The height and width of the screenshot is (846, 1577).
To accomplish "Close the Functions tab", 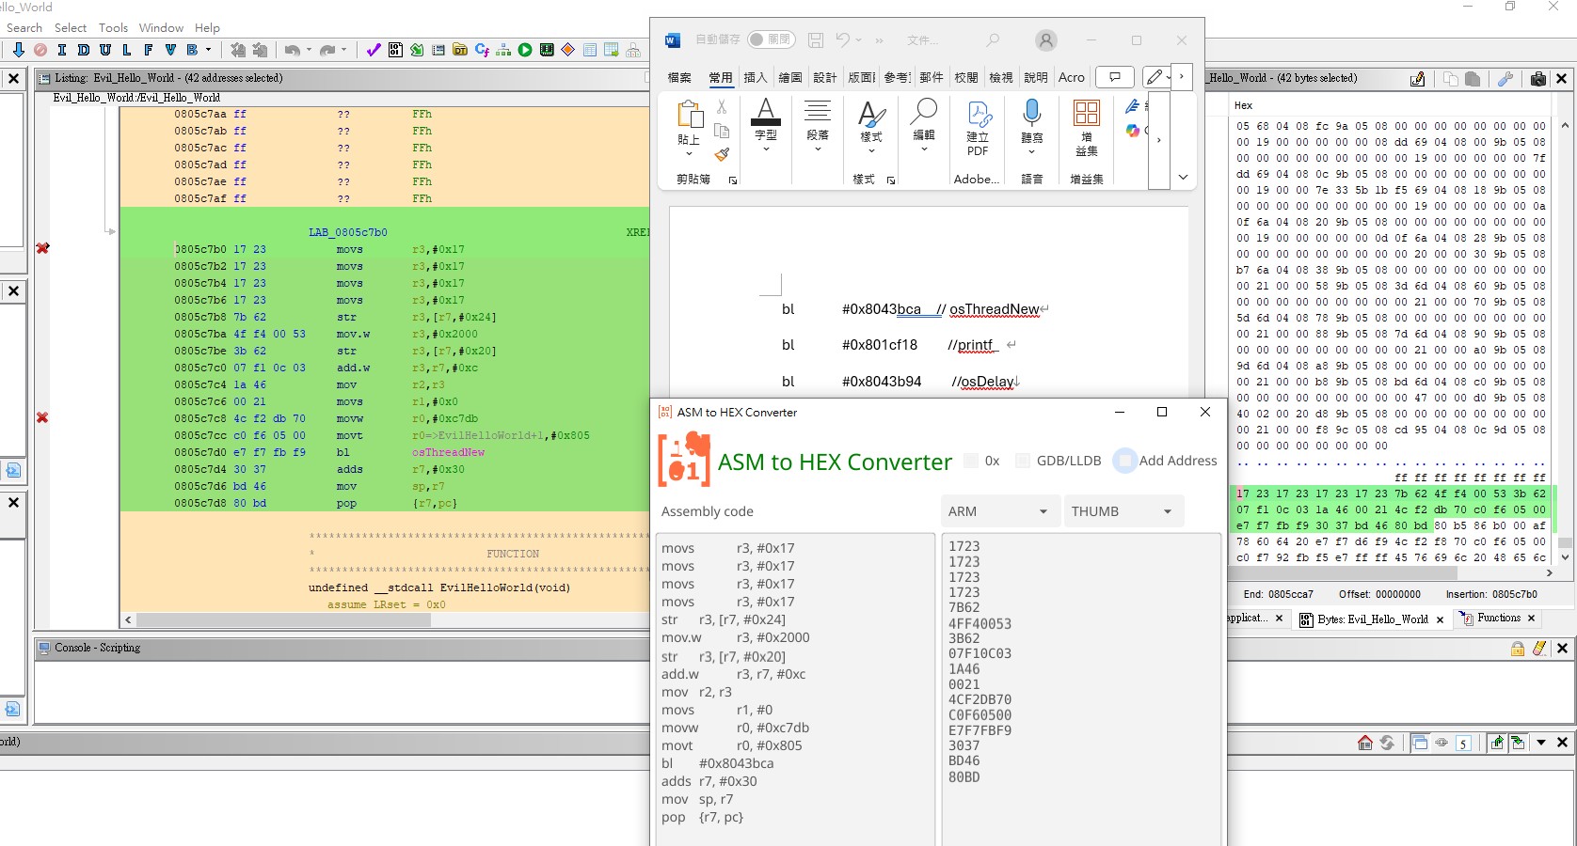I will [1531, 619].
